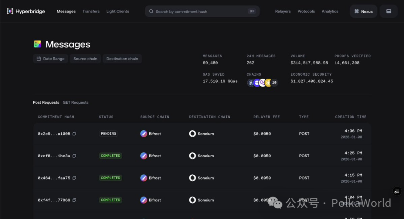This screenshot has width=404, height=219.
Task: Click the Type column header
Action: click(304, 117)
